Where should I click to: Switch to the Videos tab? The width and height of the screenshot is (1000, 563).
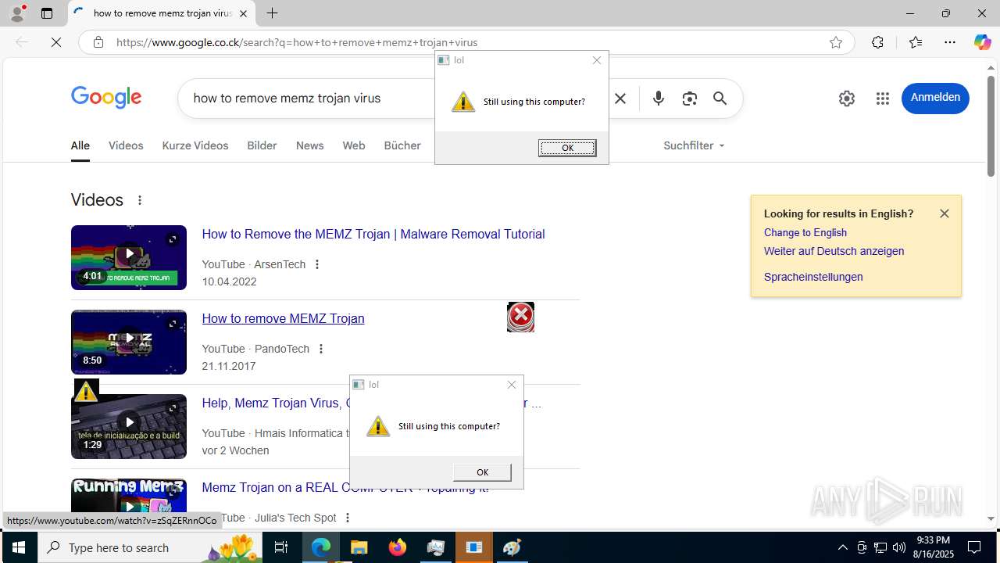(126, 145)
